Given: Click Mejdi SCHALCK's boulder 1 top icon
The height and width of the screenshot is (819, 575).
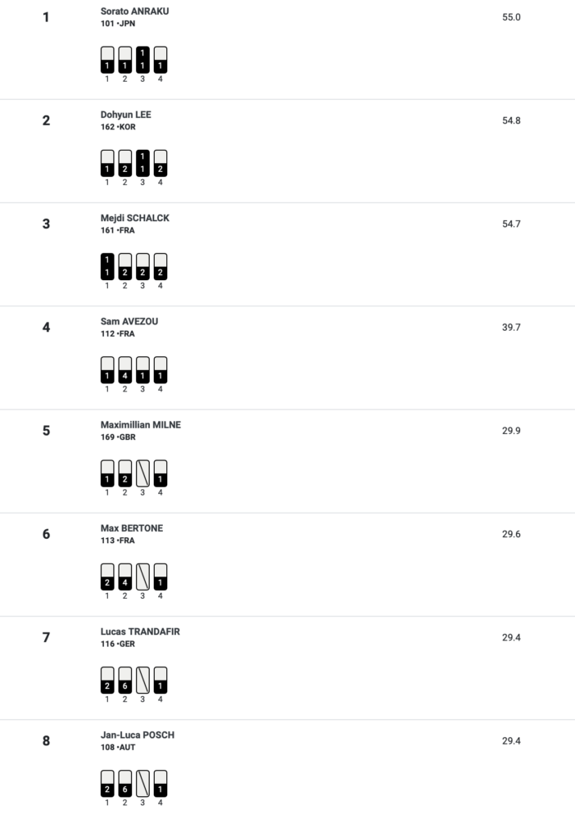Looking at the screenshot, I should (x=107, y=266).
